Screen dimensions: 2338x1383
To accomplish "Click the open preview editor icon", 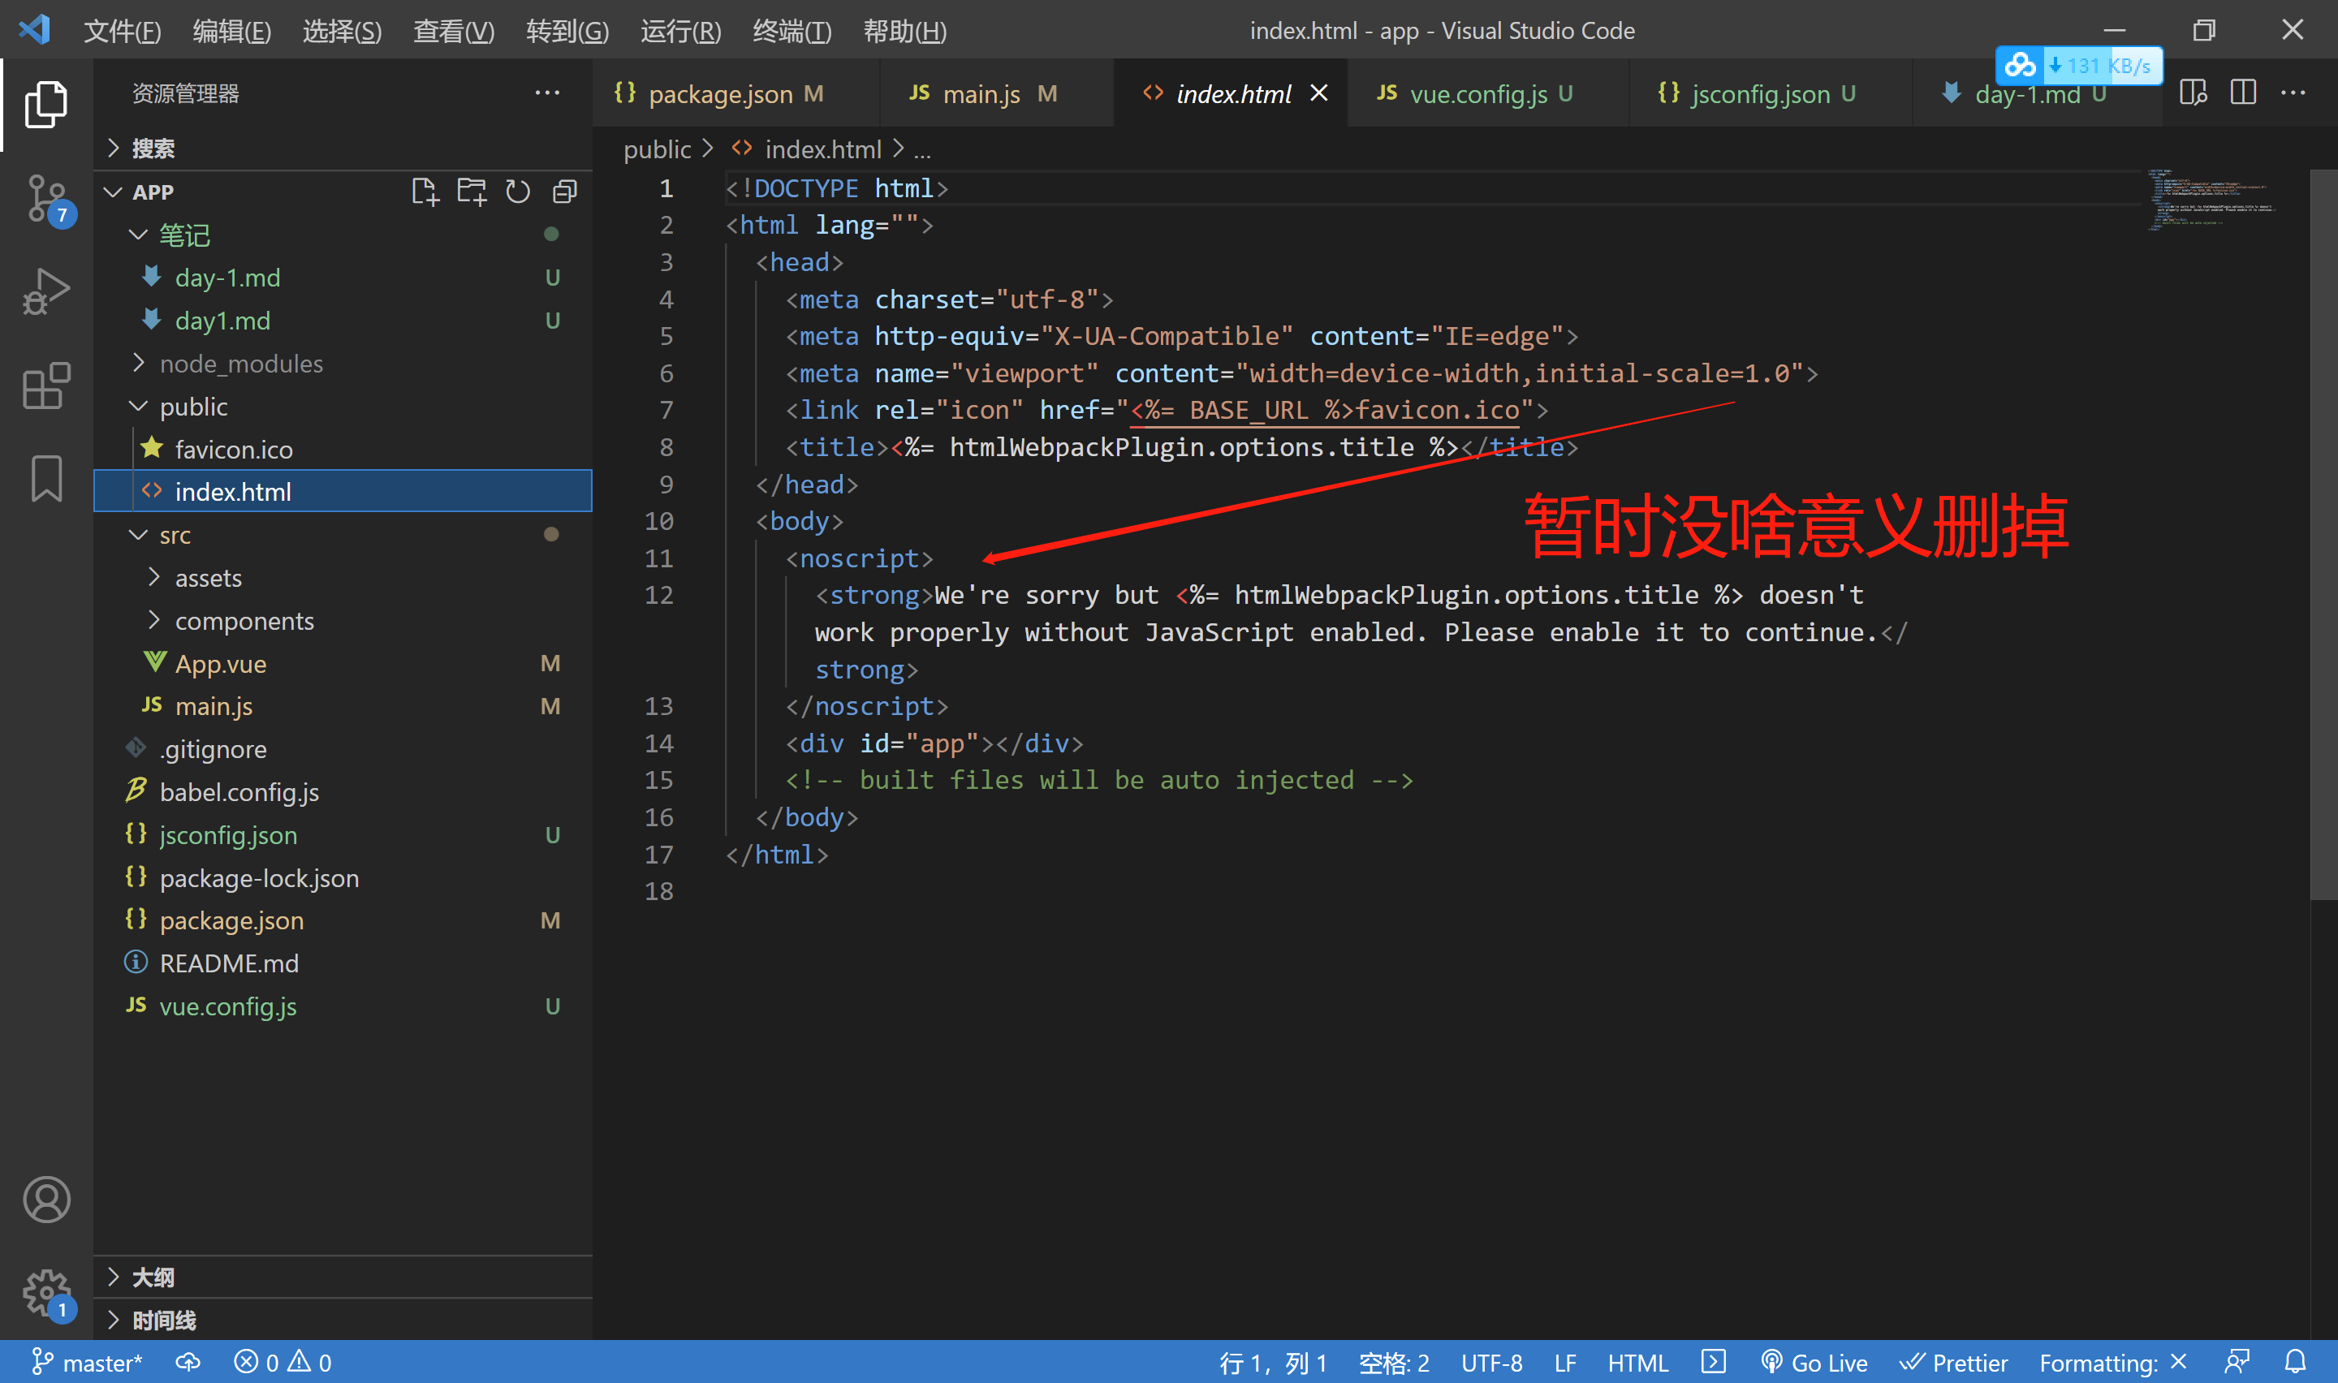I will click(2193, 93).
